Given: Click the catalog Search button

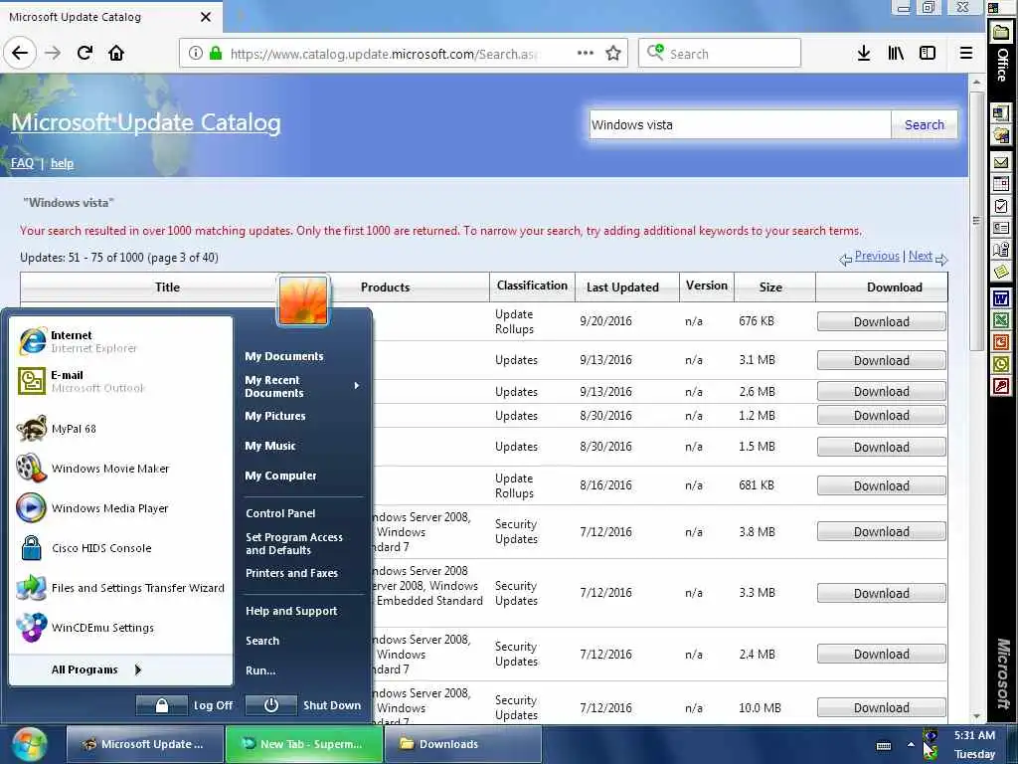Looking at the screenshot, I should [925, 124].
